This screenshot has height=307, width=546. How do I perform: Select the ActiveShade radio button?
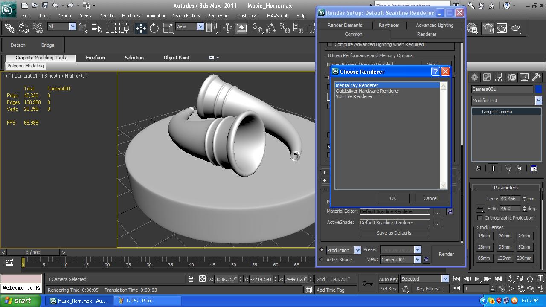322,260
